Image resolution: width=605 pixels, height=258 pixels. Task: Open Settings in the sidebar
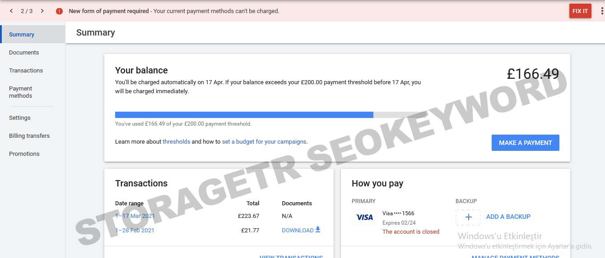click(x=20, y=118)
